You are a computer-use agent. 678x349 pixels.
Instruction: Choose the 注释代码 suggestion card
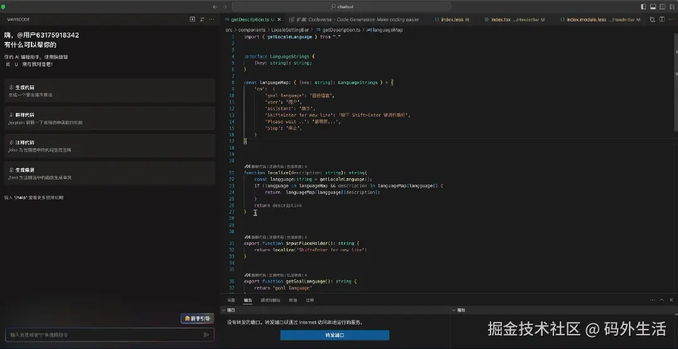(110, 146)
